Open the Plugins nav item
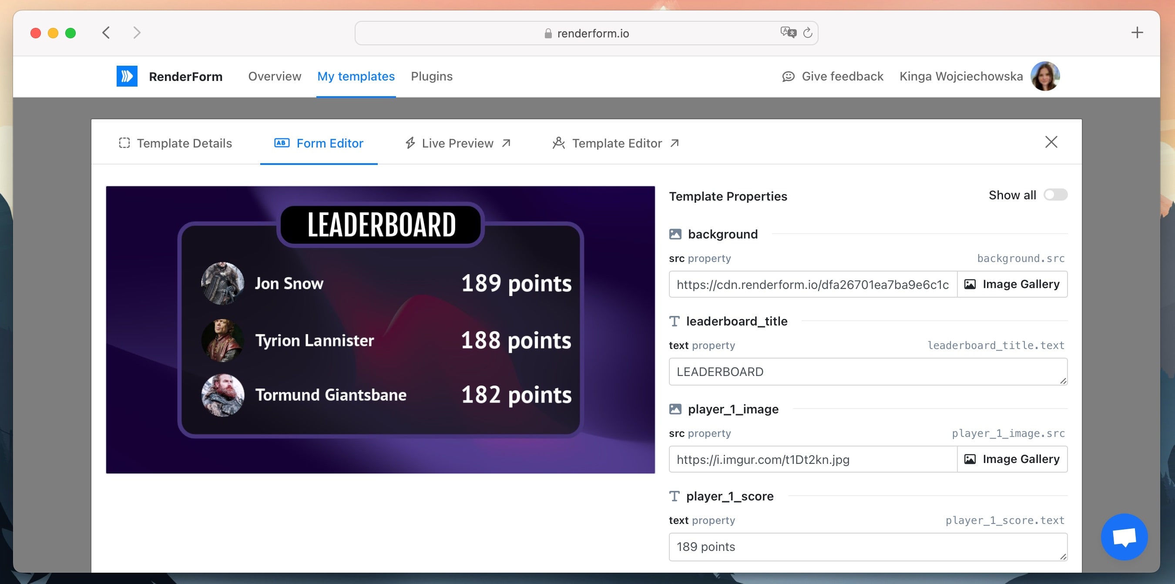This screenshot has width=1175, height=584. tap(432, 76)
